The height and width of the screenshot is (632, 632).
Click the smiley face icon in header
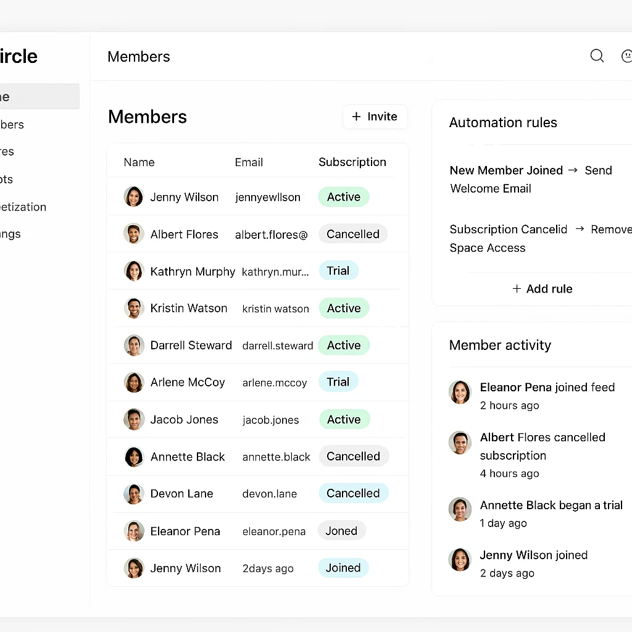pyautogui.click(x=627, y=56)
